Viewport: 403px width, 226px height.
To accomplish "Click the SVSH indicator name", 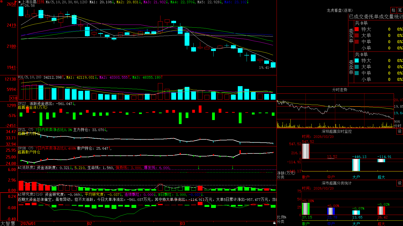I will click(x=22, y=148).
